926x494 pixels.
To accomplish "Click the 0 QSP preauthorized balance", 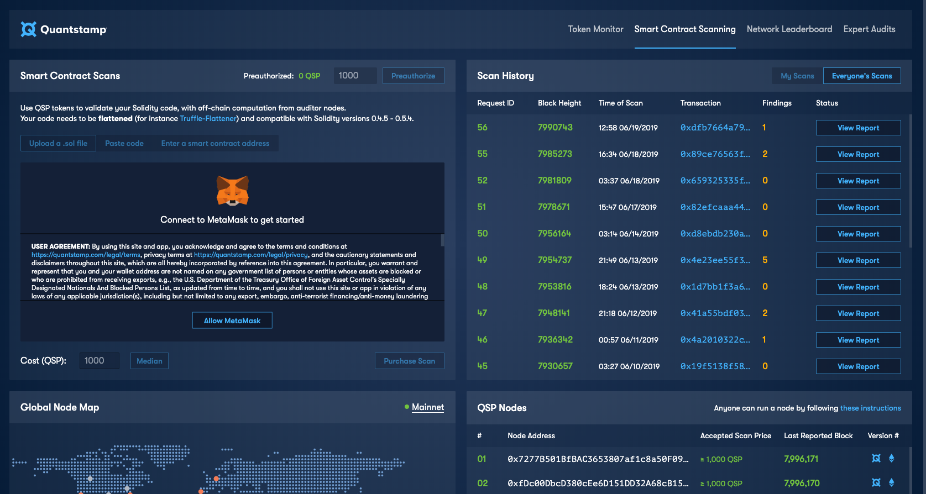I will (x=310, y=76).
